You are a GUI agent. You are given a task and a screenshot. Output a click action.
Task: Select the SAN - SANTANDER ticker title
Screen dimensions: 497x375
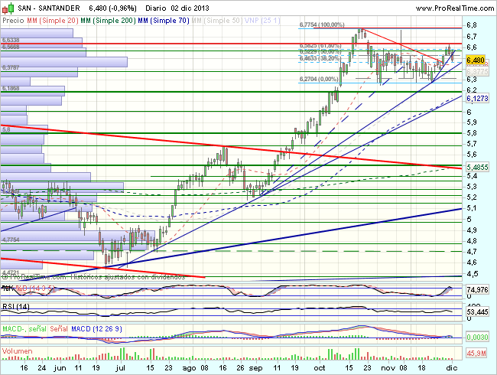coord(48,8)
